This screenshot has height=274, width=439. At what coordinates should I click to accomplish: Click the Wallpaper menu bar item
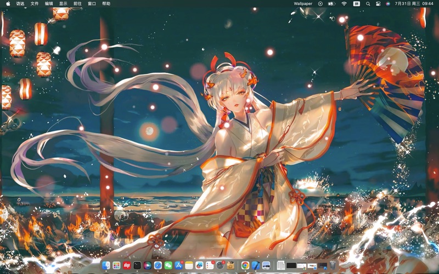tap(303, 4)
